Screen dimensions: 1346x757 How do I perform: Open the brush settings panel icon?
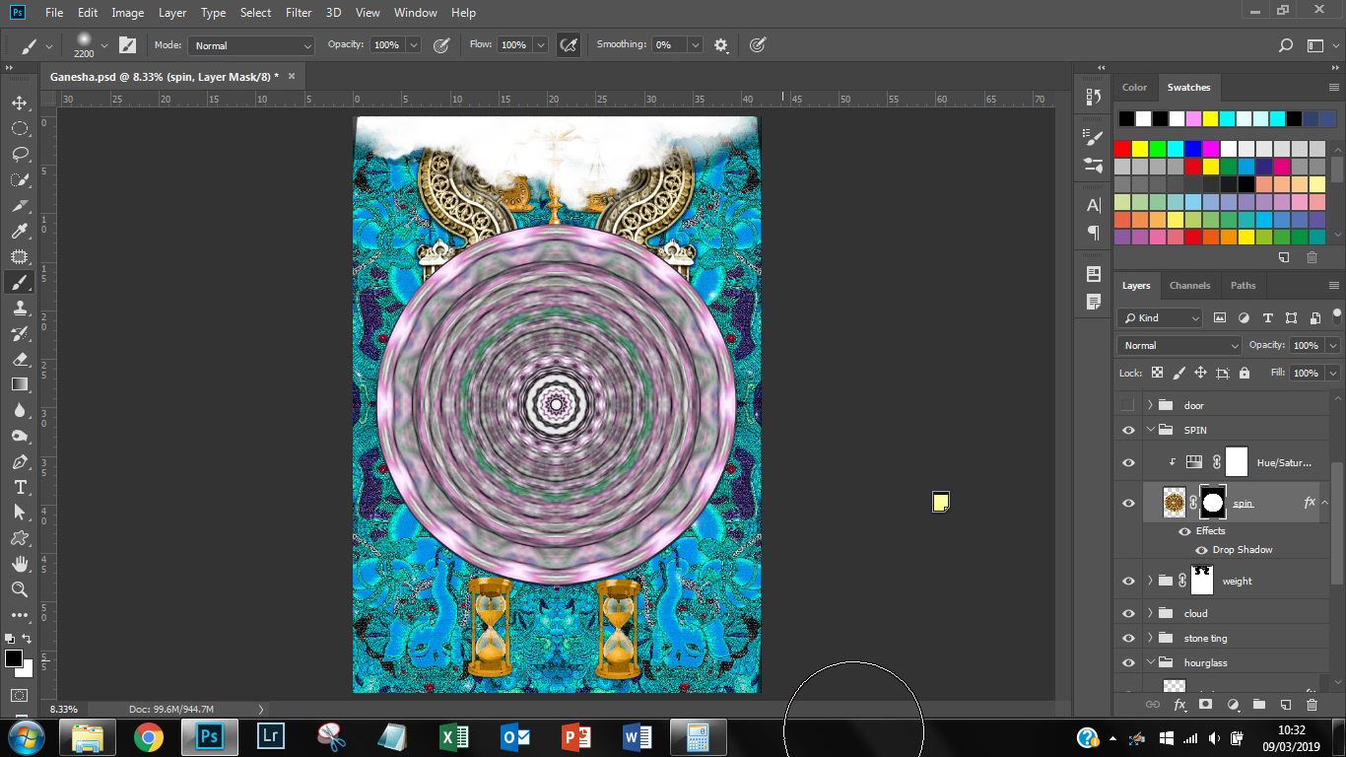click(127, 45)
